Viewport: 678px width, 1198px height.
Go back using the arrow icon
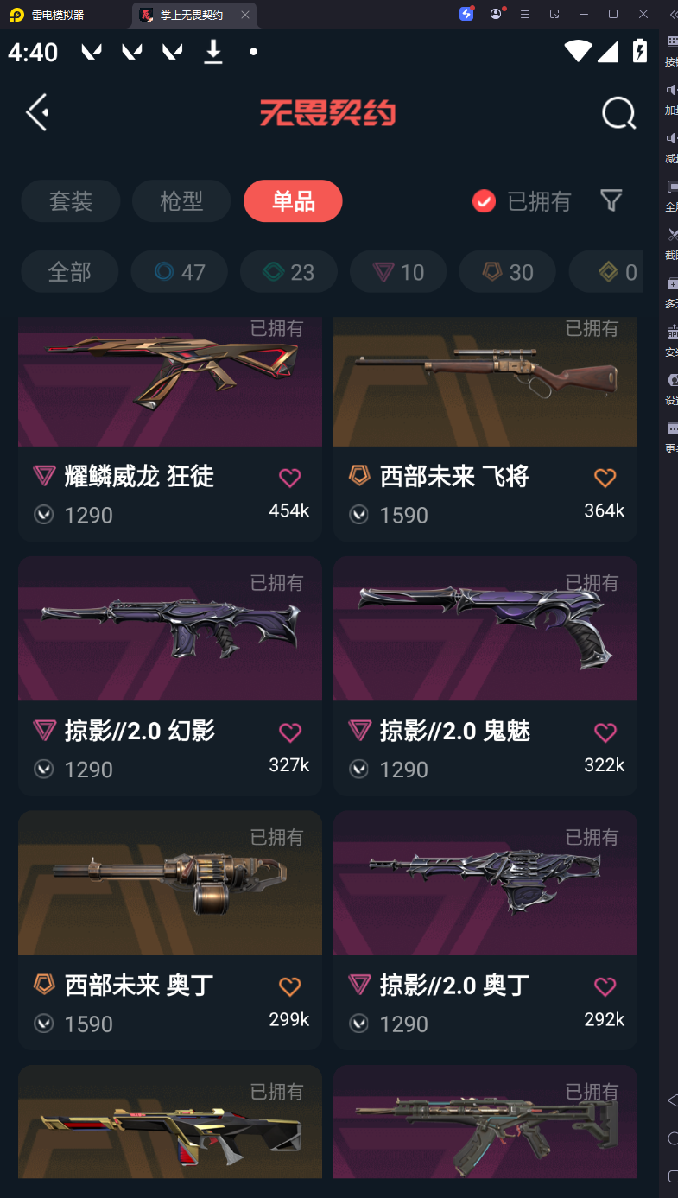[37, 112]
